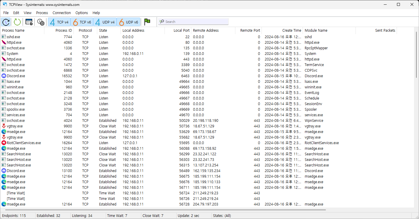This screenshot has width=419, height=219.
Task: Sort by Process ID column header
Action: [x=59, y=30]
